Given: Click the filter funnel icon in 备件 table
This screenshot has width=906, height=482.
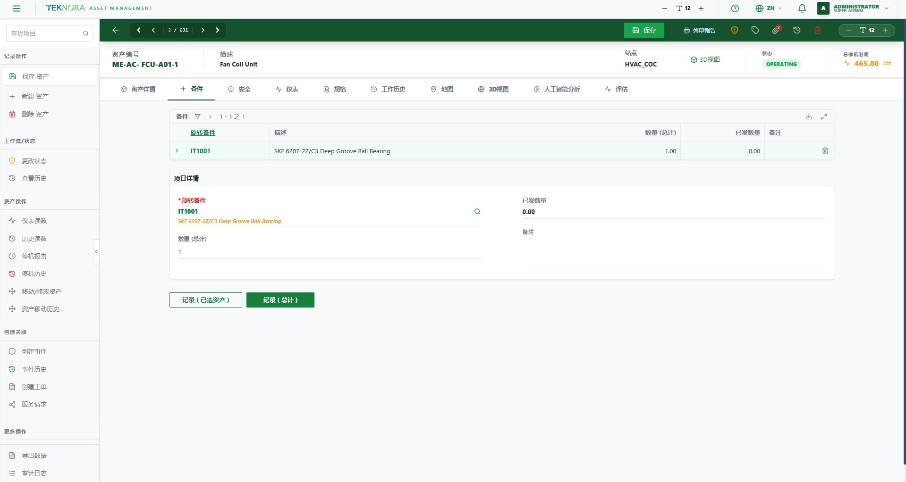Looking at the screenshot, I should click(198, 116).
